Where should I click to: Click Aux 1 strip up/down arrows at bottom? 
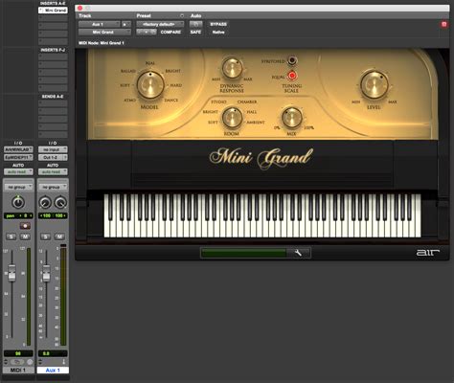[40, 362]
